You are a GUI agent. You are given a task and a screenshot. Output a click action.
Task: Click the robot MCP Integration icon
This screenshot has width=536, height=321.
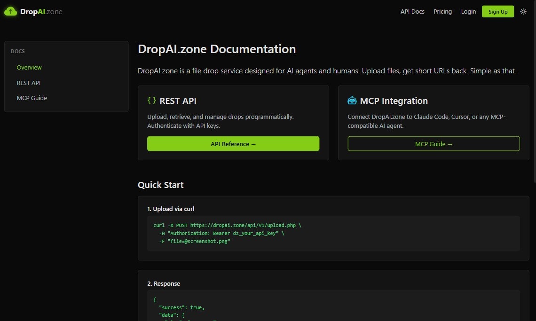(353, 100)
